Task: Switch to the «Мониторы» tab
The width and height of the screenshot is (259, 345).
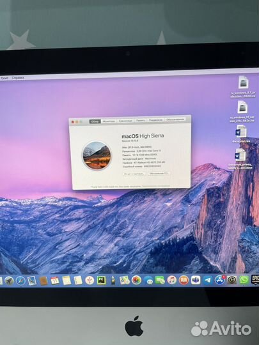Action: [109, 121]
